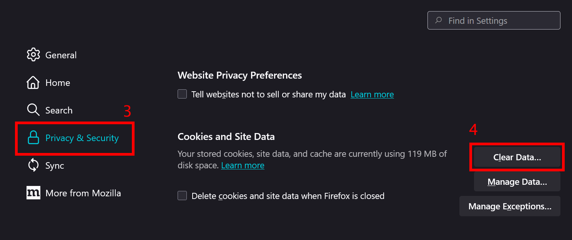The height and width of the screenshot is (240, 572).
Task: Click the Clear Data button
Action: tap(517, 157)
